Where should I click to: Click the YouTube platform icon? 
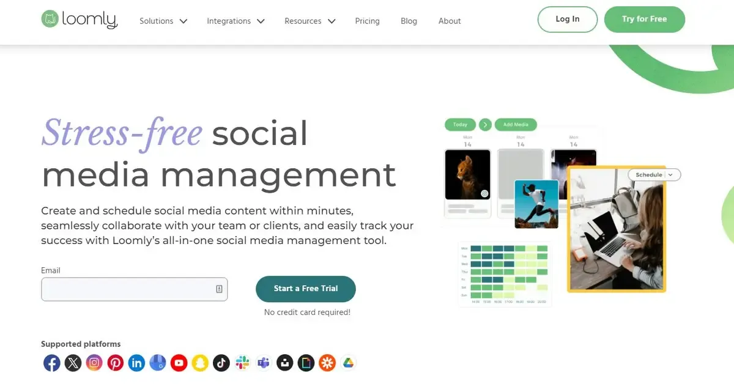coord(179,363)
